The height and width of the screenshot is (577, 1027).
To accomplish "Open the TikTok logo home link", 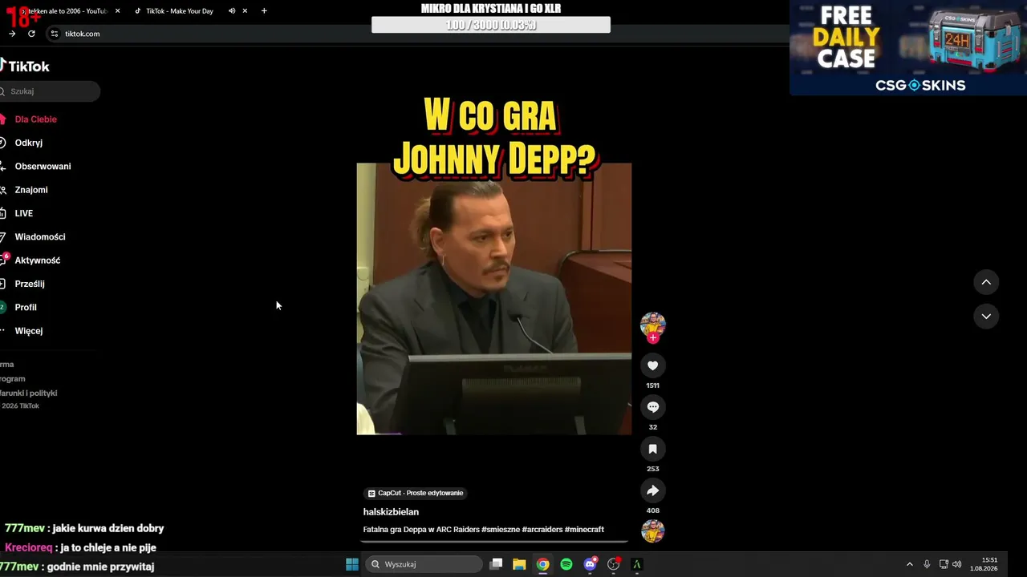I will coord(25,67).
